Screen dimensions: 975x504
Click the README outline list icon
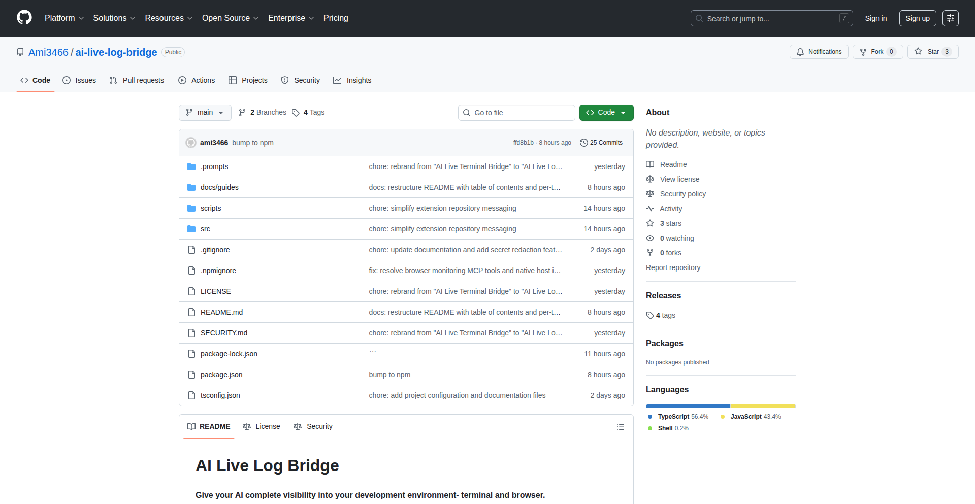(x=620, y=427)
